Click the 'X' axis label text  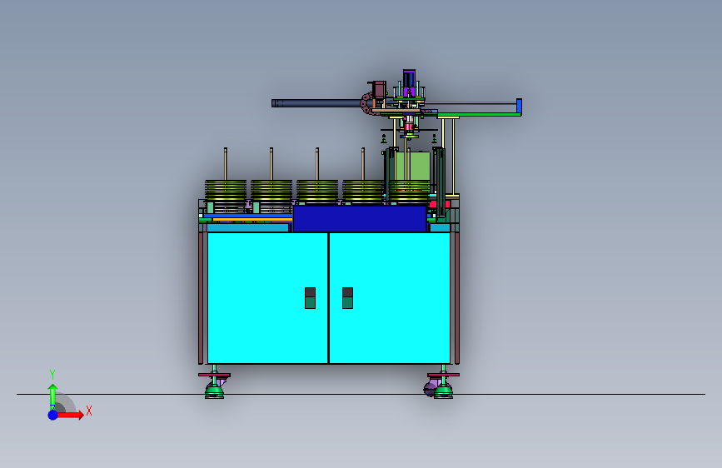(89, 411)
